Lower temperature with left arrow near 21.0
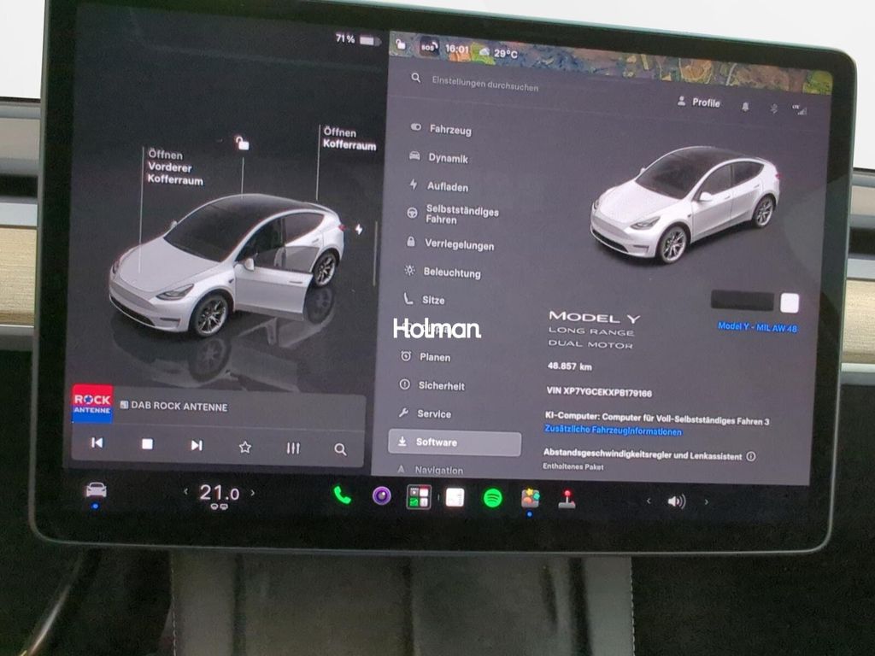Viewport: 875px width, 656px height. (x=185, y=491)
